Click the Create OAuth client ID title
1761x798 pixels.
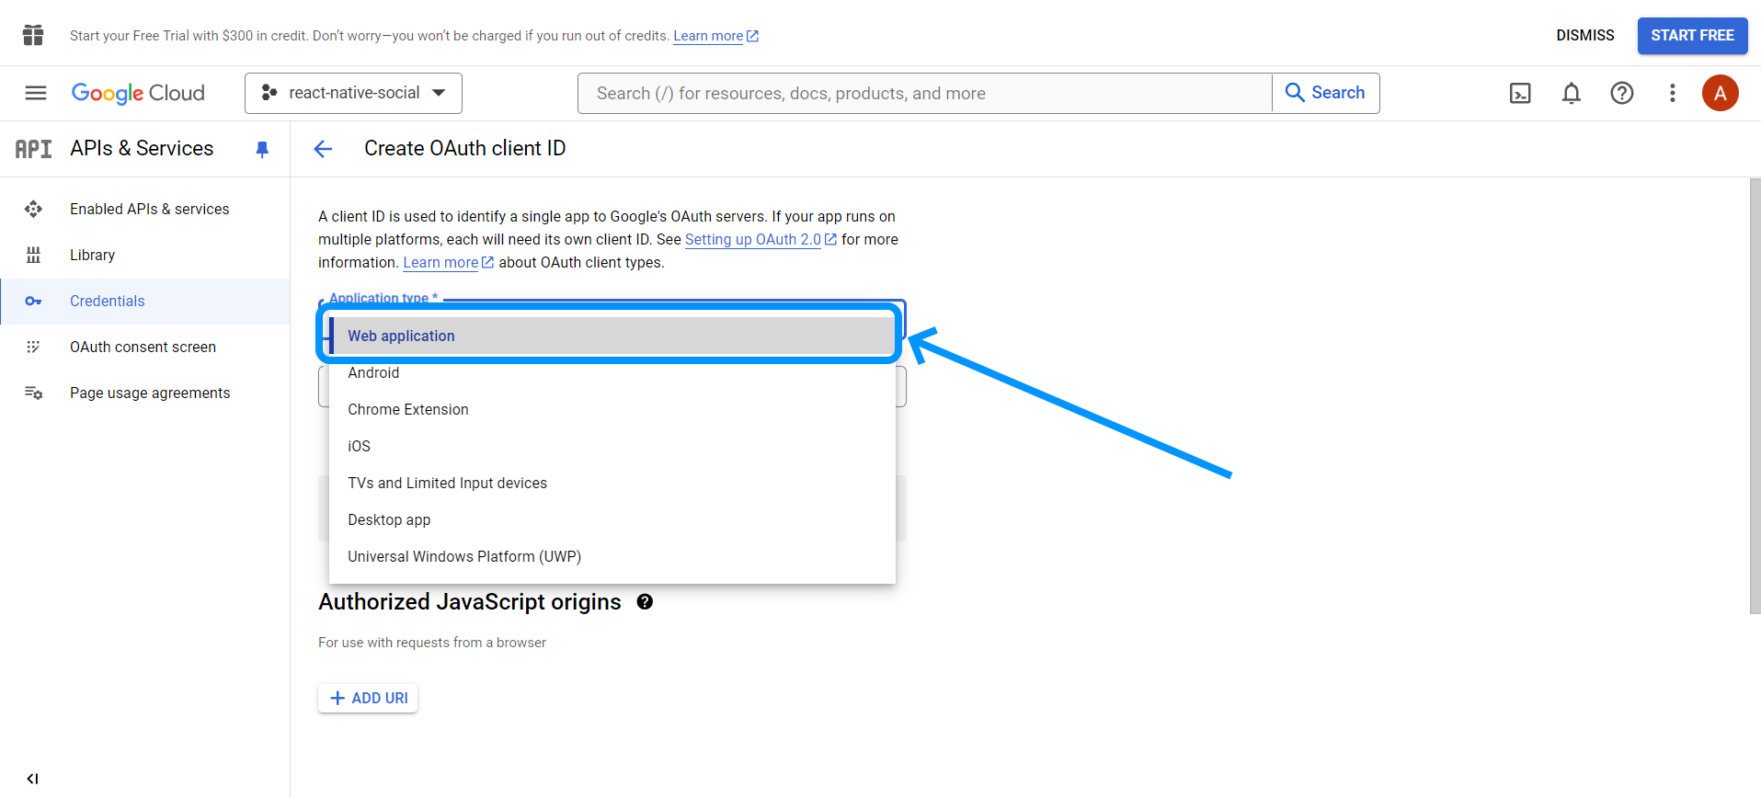click(464, 148)
